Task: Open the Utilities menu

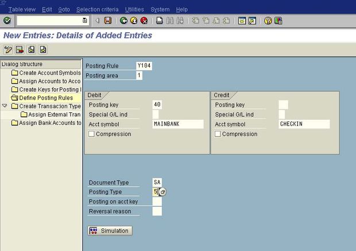Action: click(x=134, y=10)
